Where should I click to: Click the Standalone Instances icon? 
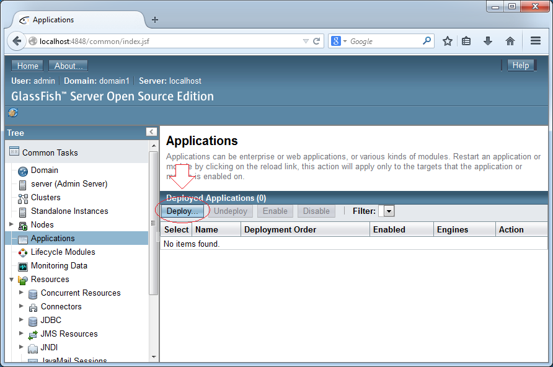point(22,212)
